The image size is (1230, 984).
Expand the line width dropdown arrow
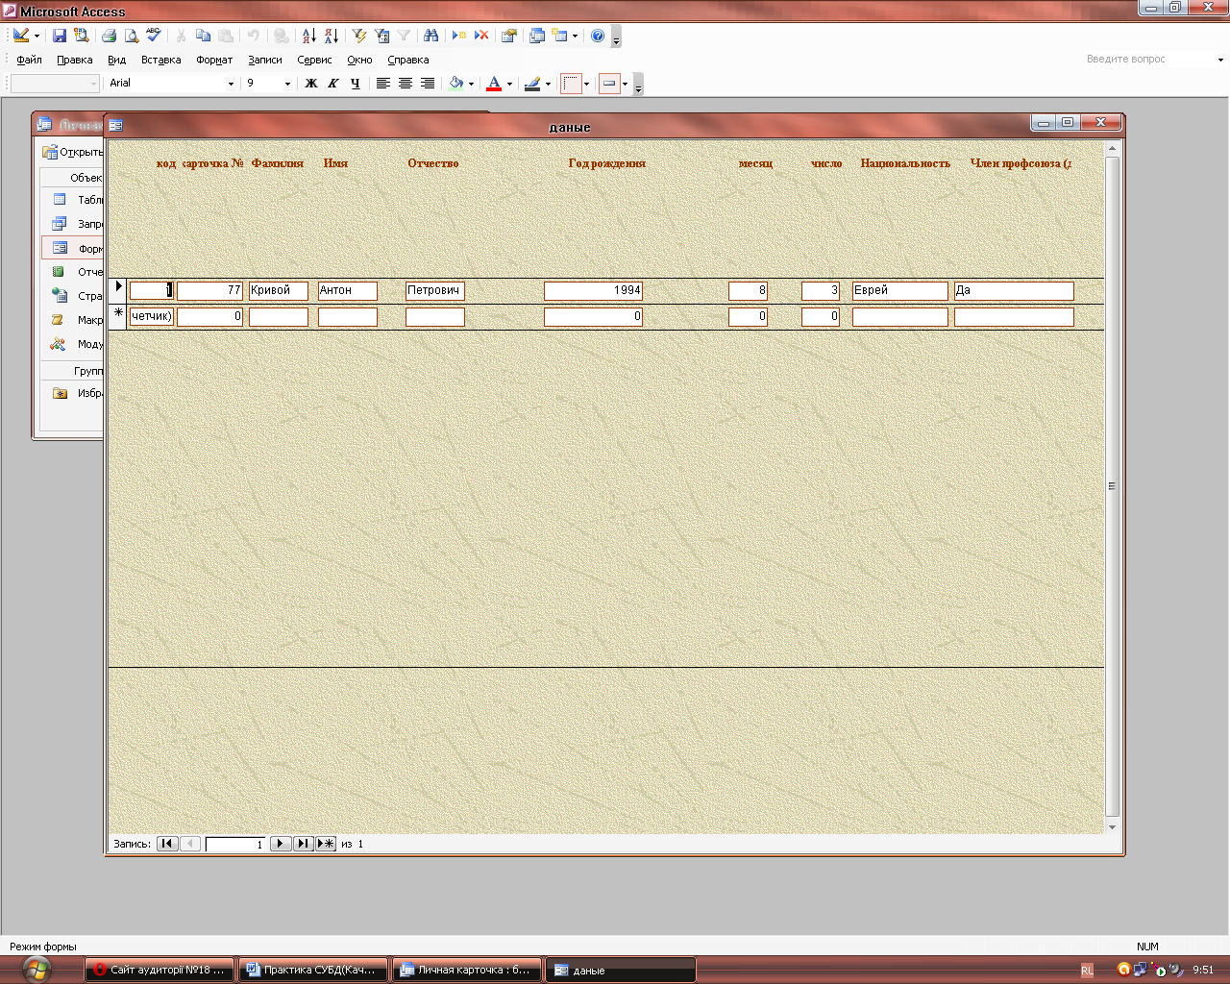click(586, 84)
